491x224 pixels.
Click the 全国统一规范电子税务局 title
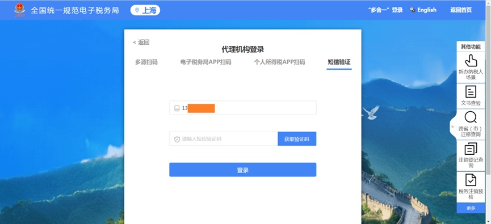(x=75, y=10)
